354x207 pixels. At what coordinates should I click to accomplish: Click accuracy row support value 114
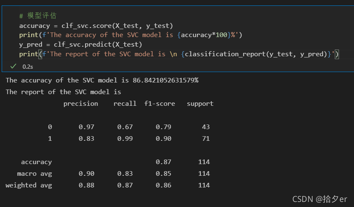pos(204,162)
